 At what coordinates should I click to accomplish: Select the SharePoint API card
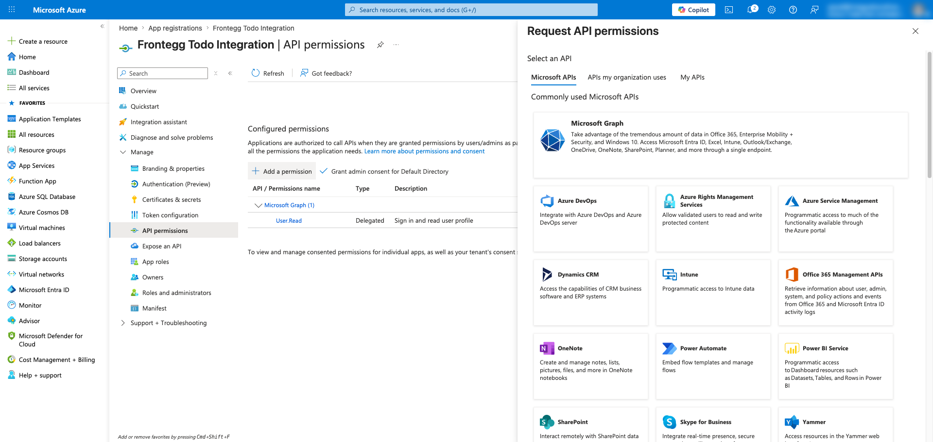(x=591, y=425)
